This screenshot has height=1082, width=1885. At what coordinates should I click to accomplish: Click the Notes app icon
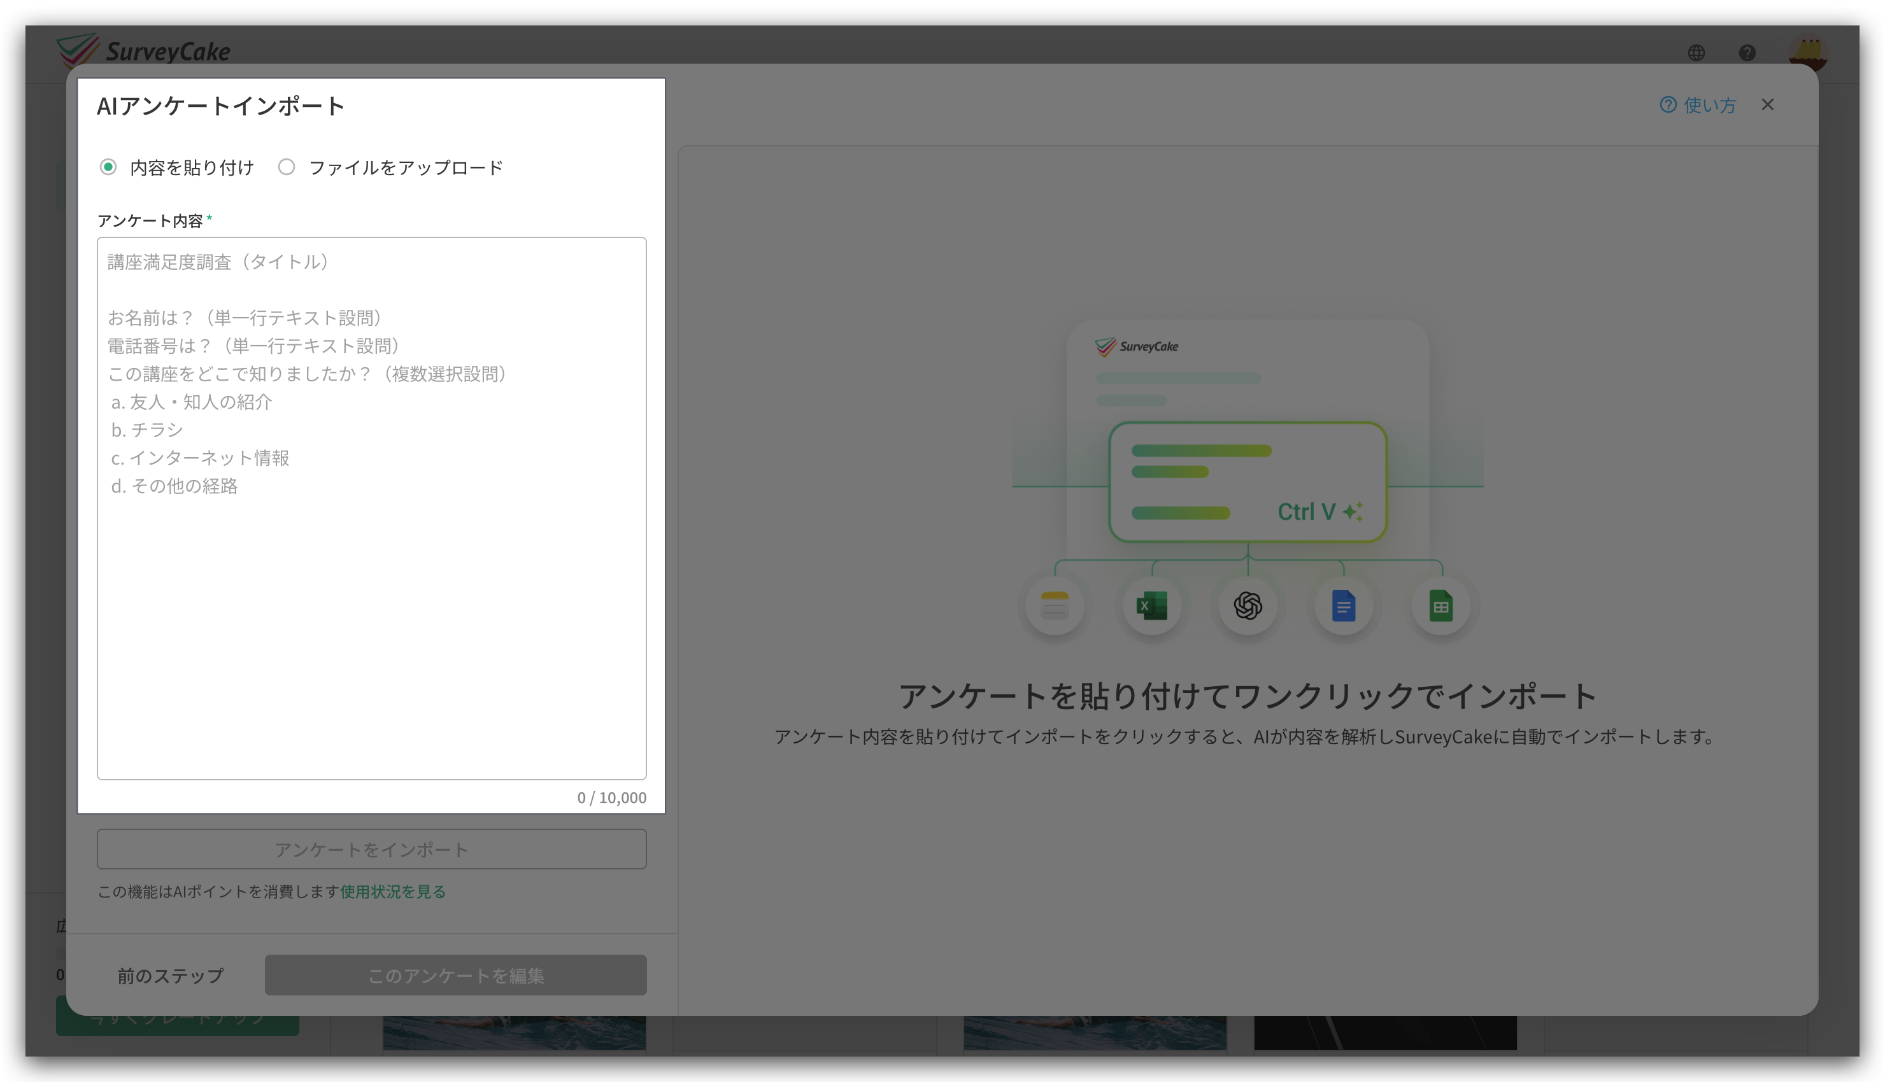tap(1055, 607)
